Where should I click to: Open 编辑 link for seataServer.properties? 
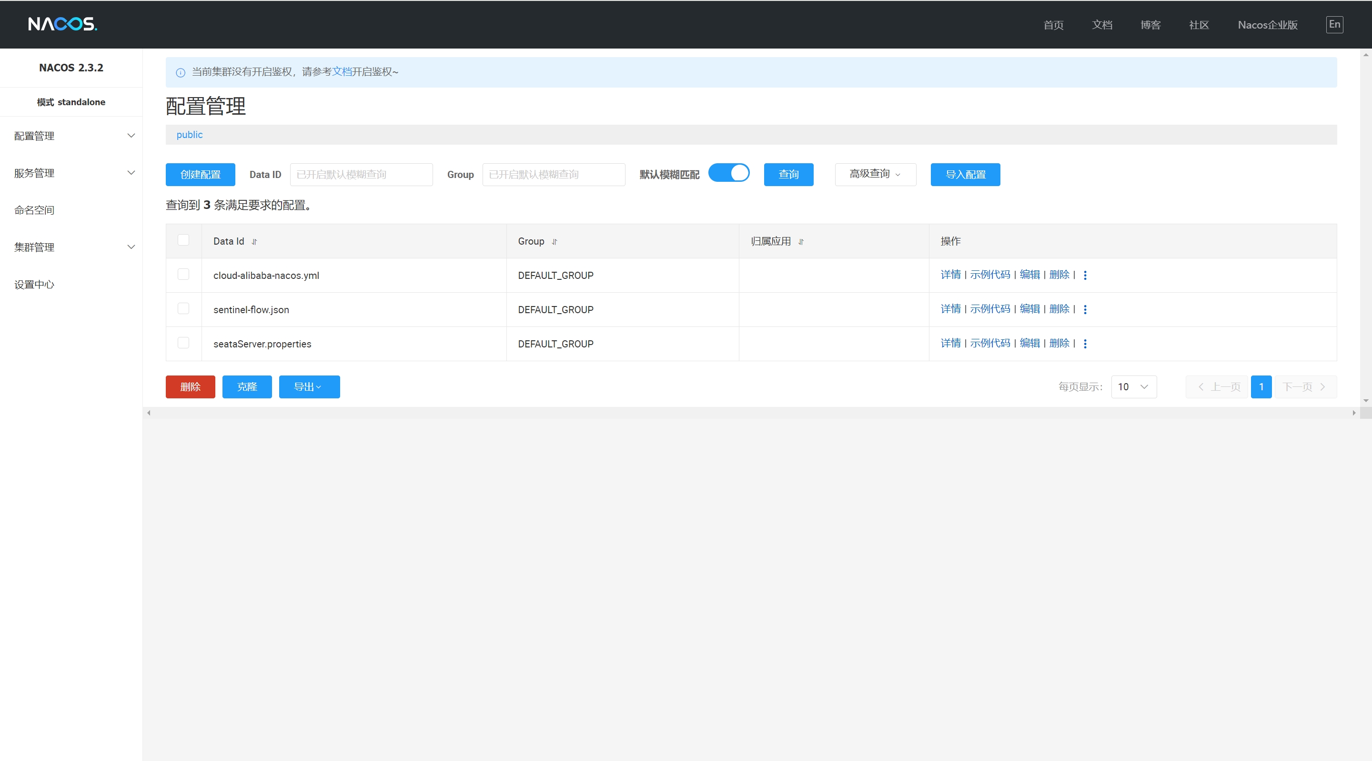click(1029, 343)
